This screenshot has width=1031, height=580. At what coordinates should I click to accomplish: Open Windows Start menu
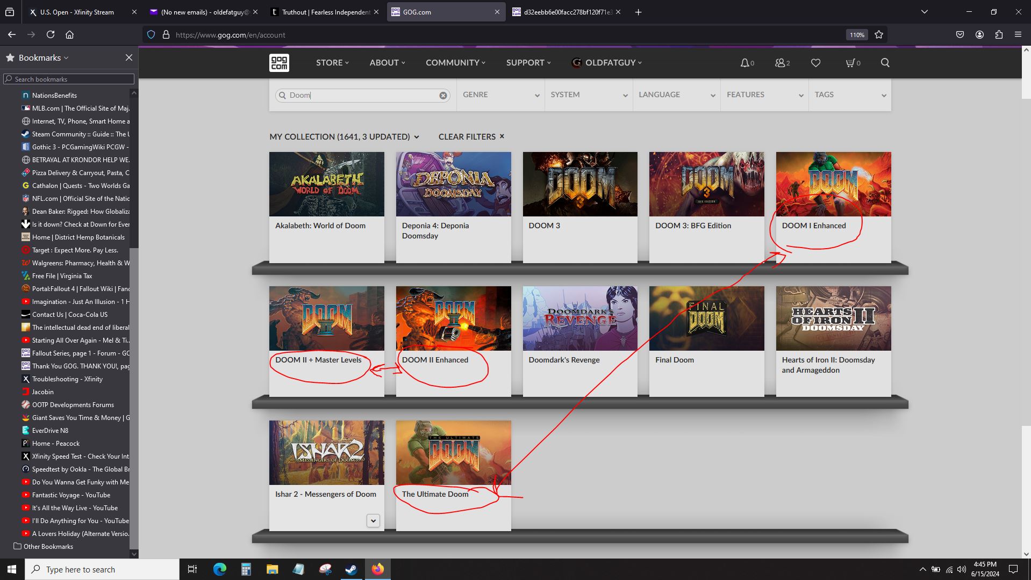tap(12, 569)
